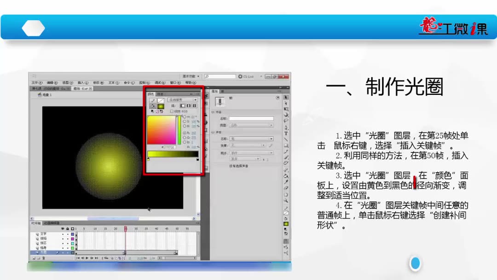Enable the linear RGB checkbox
The width and height of the screenshot is (497, 280).
point(172,111)
